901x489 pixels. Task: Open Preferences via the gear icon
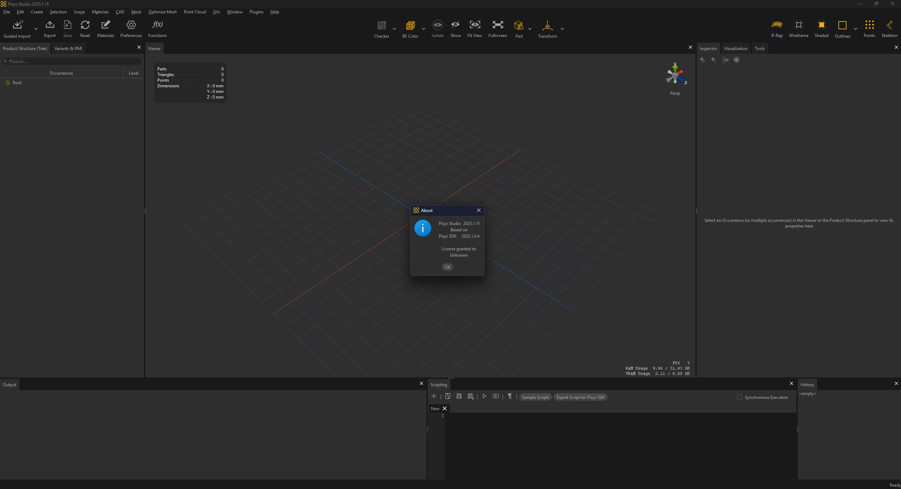[131, 25]
